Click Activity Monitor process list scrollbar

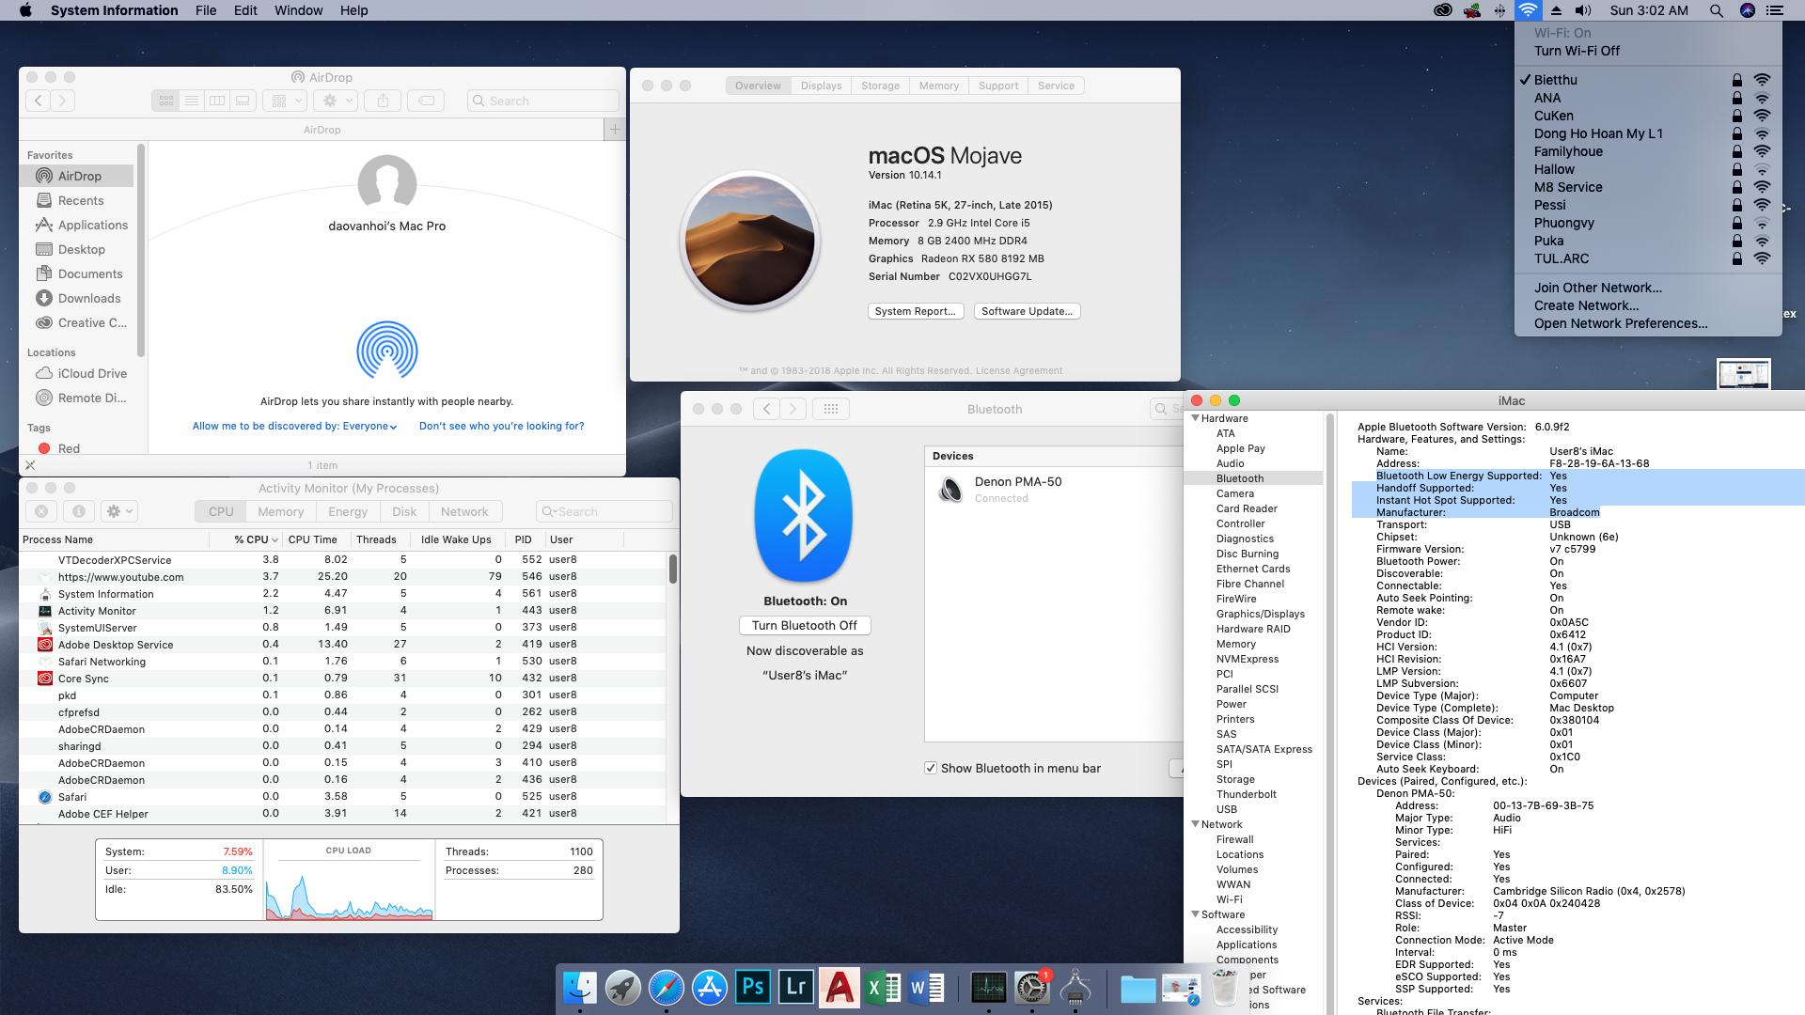click(673, 569)
